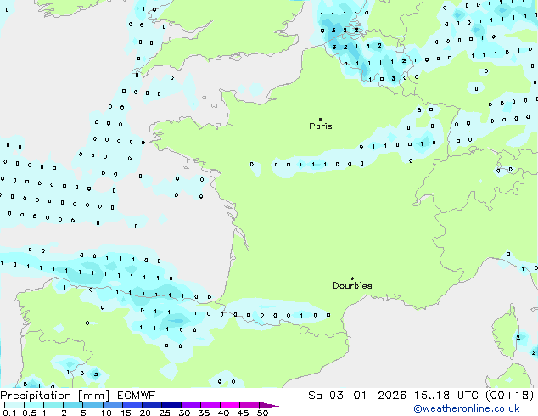Pick the legend swatch between 0.1 and 0.5
This screenshot has height=416, width=538.
[14, 405]
